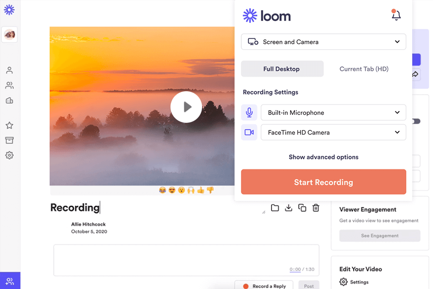The image size is (433, 289).
Task: Select the team members icon in sidebar
Action: click(9, 85)
